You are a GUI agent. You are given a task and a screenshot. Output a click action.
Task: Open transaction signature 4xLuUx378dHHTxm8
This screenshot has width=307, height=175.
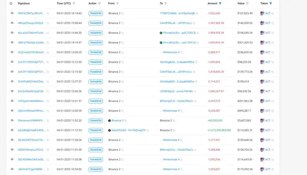coord(32,33)
